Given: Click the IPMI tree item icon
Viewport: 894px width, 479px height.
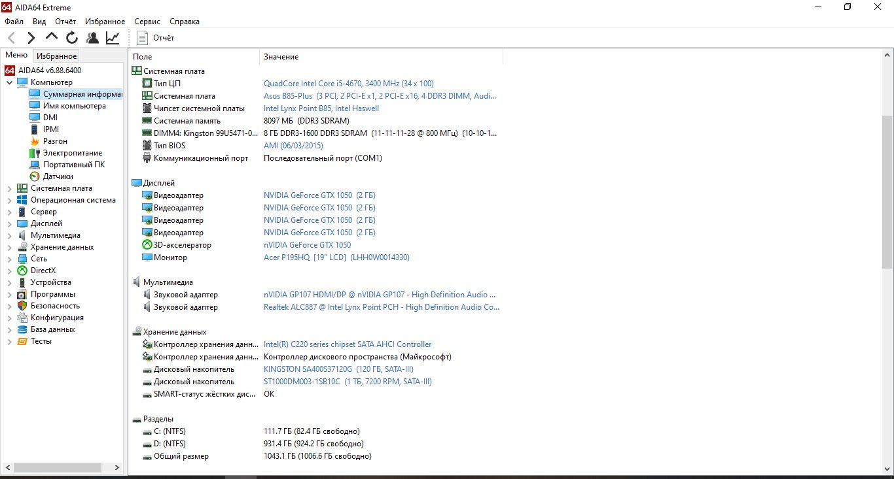Looking at the screenshot, I should click(x=35, y=129).
